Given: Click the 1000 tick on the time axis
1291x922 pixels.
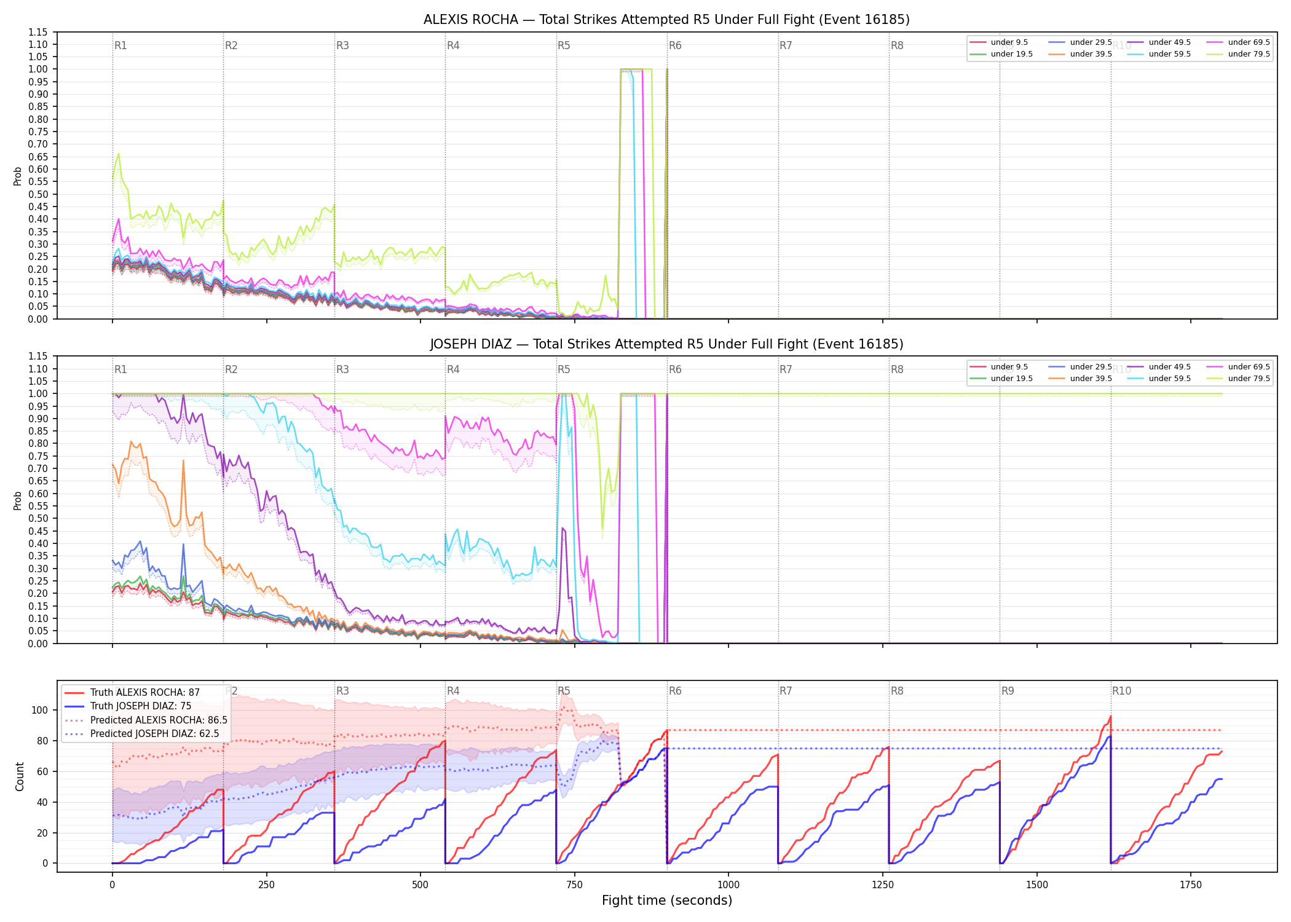Looking at the screenshot, I should click(728, 885).
